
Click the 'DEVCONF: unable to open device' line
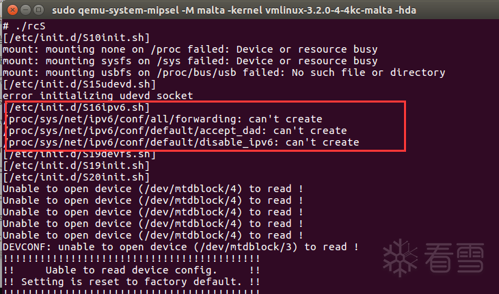point(180,247)
